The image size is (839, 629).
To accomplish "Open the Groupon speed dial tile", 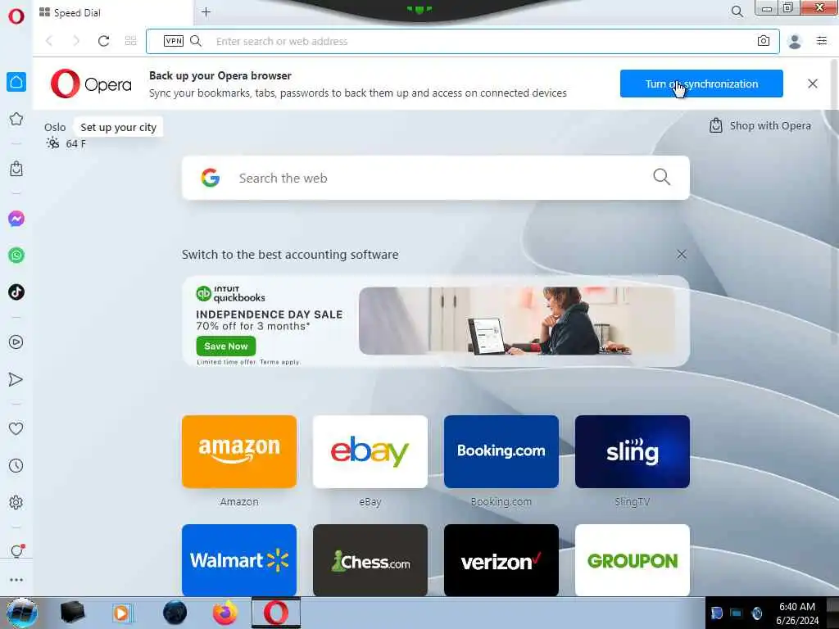I will (633, 560).
